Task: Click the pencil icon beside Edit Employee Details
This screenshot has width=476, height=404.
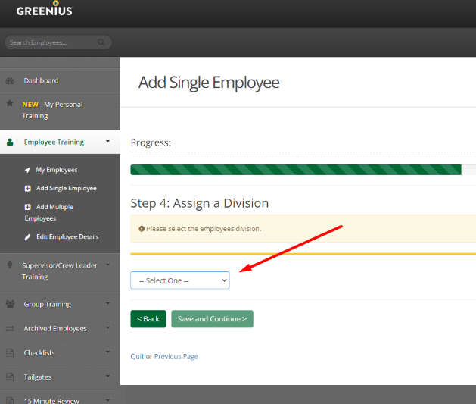Action: [x=28, y=237]
